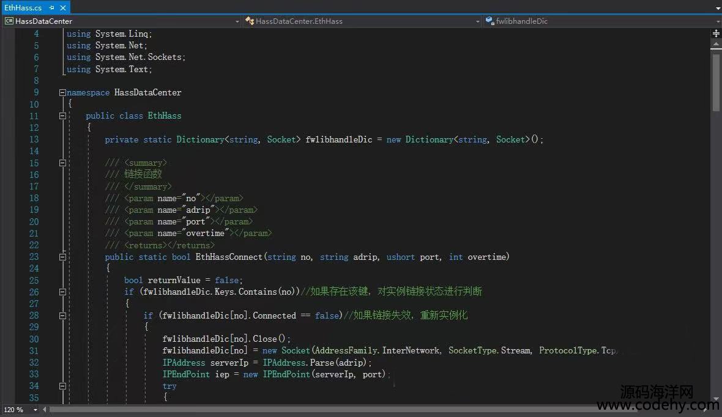Click the tab overflow arrow at top right
The image size is (722, 417).
click(718, 8)
